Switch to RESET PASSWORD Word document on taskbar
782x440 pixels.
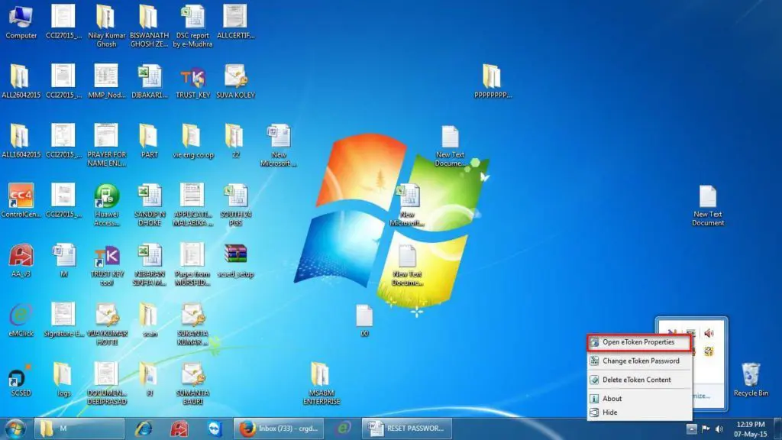(x=406, y=428)
